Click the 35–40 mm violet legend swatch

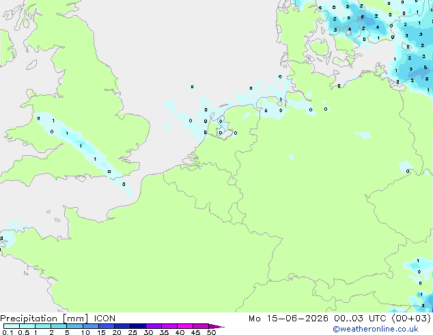(169, 326)
